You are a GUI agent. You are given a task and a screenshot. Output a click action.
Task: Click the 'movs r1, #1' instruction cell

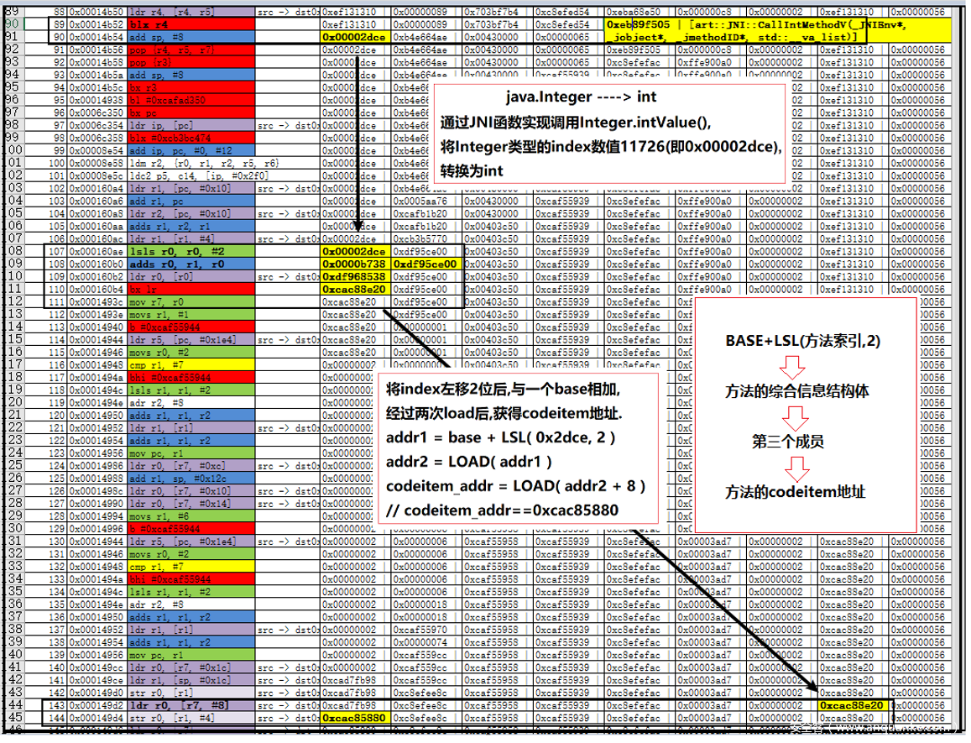[x=191, y=315]
